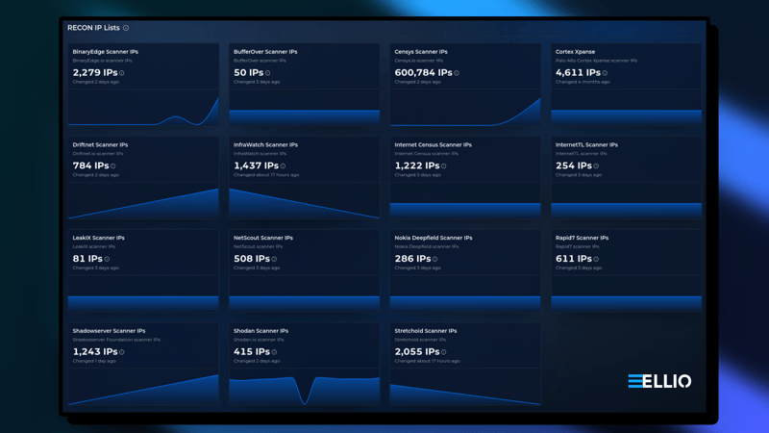Select Nokia Deepfield Scanner IPs title
769x433 pixels.
tap(434, 238)
